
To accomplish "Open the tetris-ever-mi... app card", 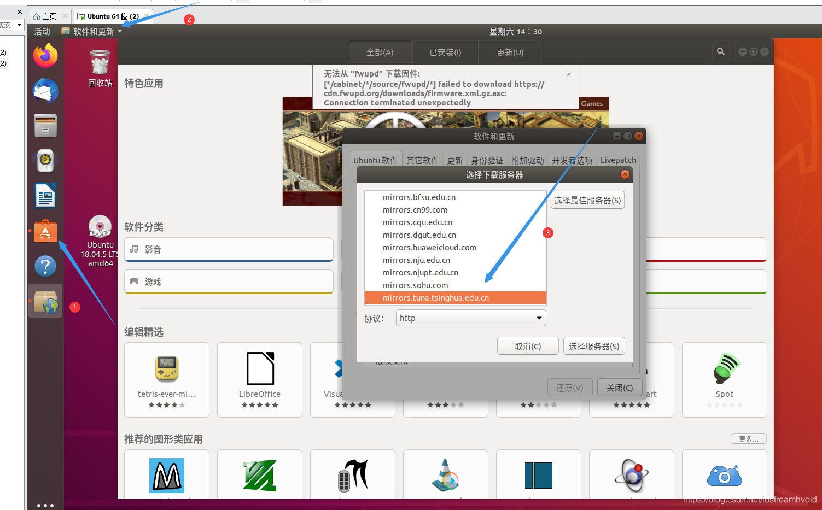I will (x=167, y=380).
